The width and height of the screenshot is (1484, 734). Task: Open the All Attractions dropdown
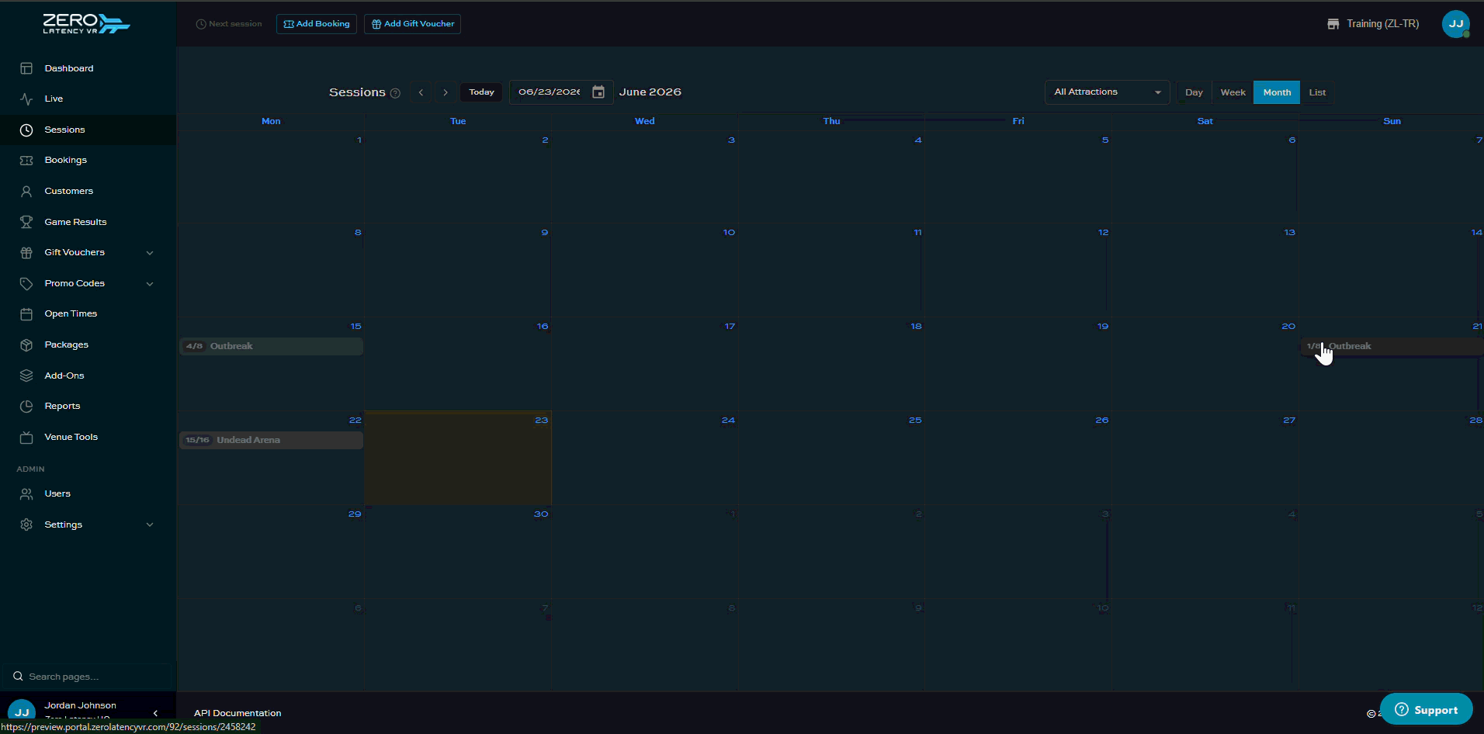(x=1107, y=92)
